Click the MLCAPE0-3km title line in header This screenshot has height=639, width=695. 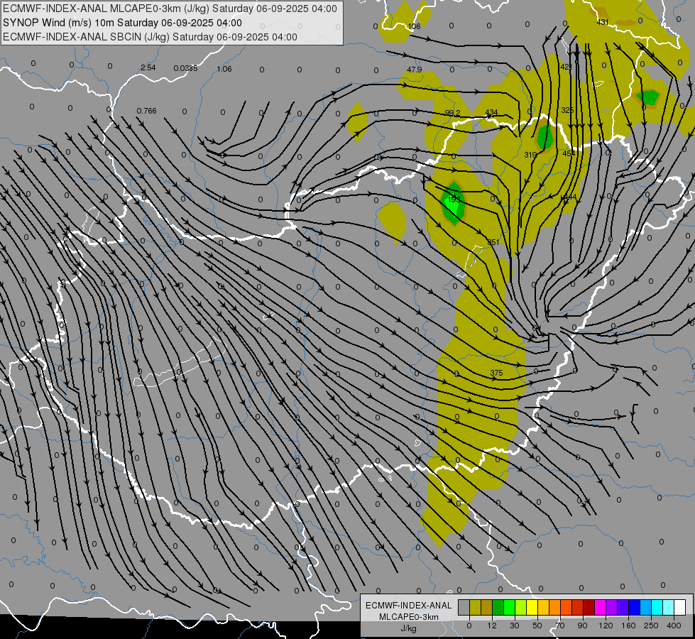[x=170, y=9]
